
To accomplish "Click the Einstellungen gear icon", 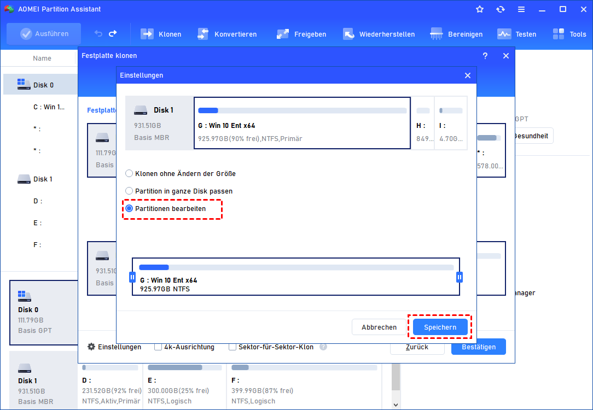I will (91, 347).
